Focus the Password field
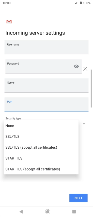This screenshot has width=93, height=217. (43, 66)
